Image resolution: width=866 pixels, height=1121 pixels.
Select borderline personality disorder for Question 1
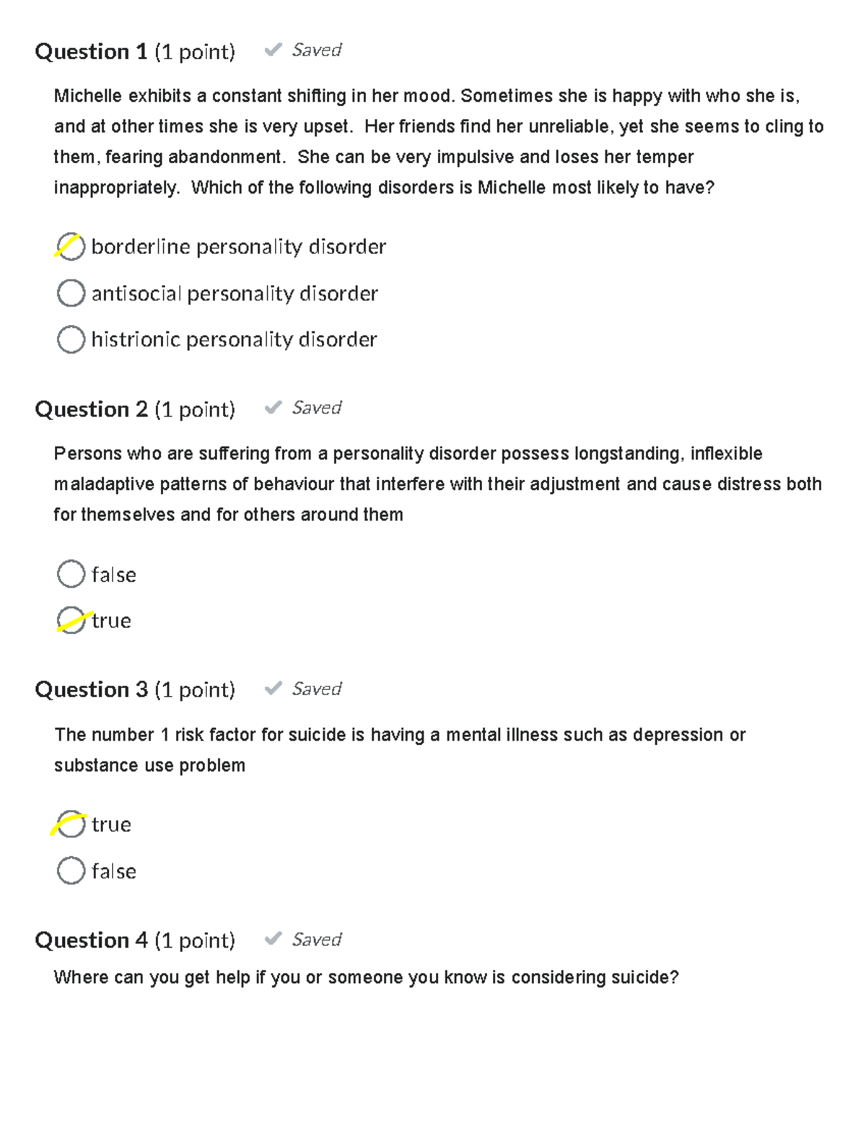[x=71, y=246]
